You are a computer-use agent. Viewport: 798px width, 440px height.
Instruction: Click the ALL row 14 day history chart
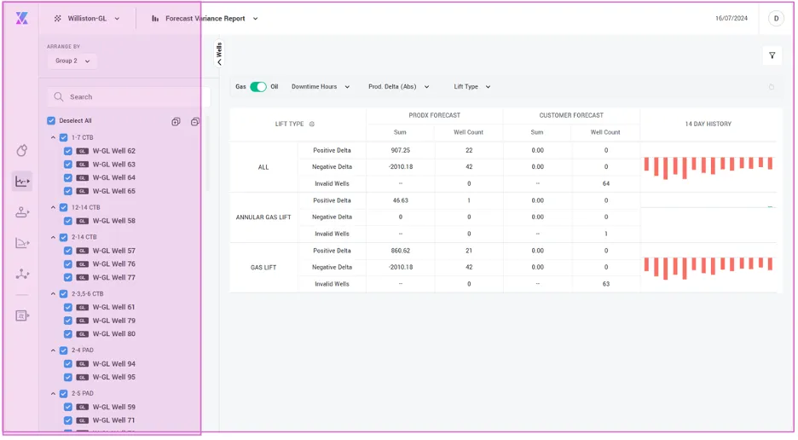[x=708, y=167]
